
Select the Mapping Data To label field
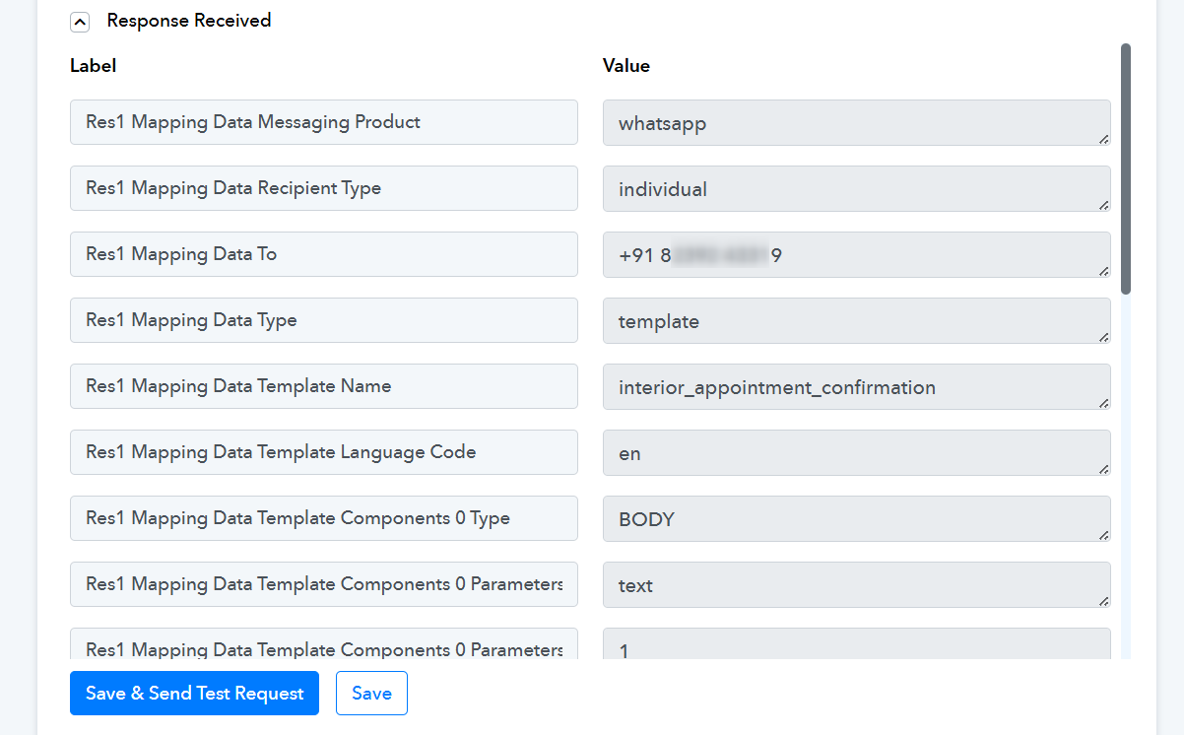(x=324, y=254)
